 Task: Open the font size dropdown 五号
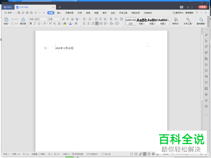(60, 19)
